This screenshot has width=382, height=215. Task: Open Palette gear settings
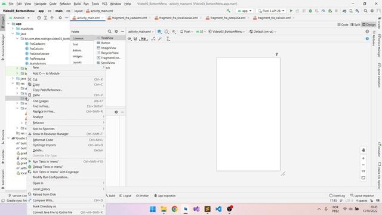click(116, 32)
